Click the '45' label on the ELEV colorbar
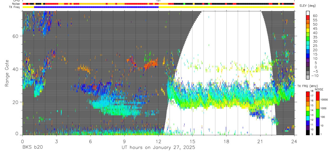This screenshot has height=153, width=331. click(x=315, y=28)
